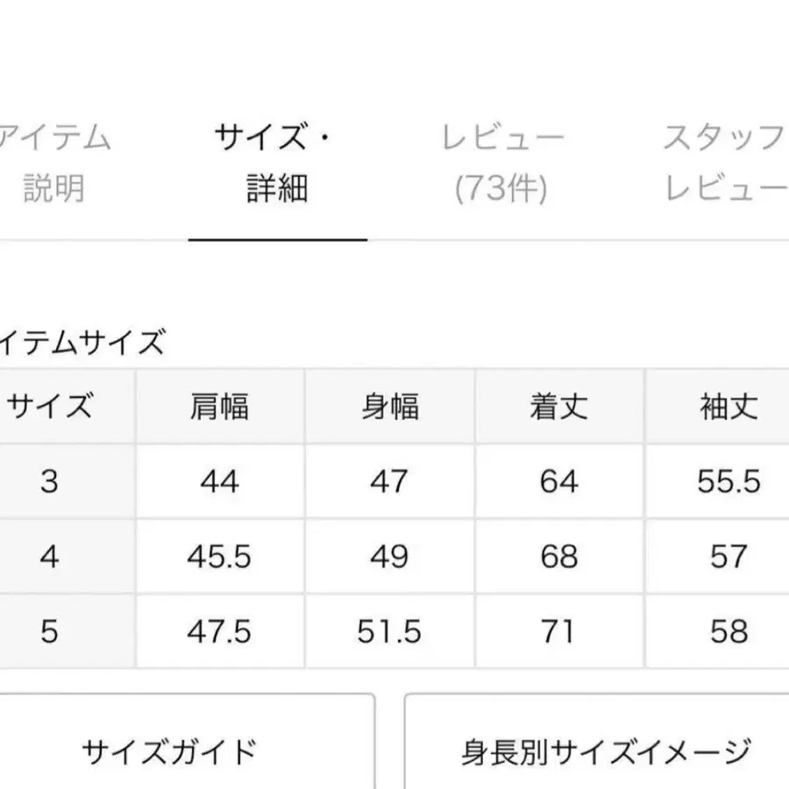
Task: Click the 55.5 sleeve length cell
Action: click(728, 481)
